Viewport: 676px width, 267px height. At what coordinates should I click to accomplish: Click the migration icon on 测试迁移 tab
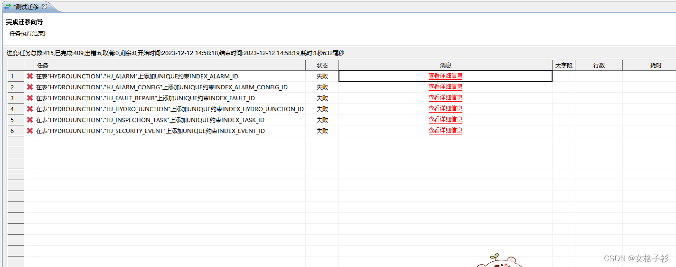click(x=8, y=7)
